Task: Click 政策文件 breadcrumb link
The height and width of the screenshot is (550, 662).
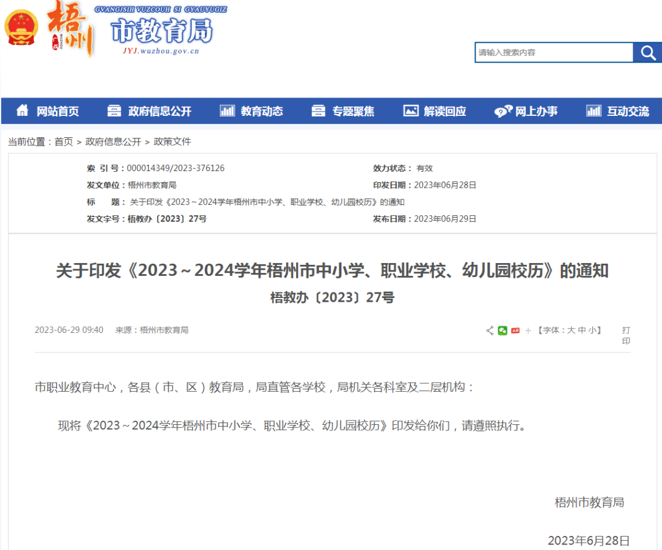Action: click(172, 142)
